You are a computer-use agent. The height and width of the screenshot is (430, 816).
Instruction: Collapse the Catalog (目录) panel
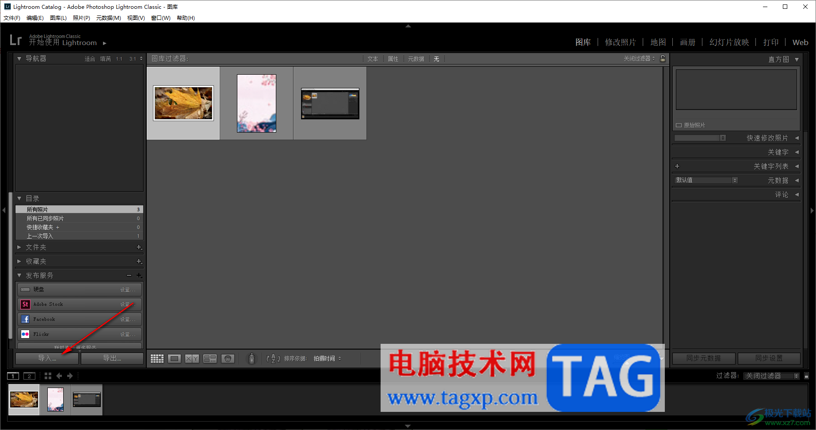(19, 198)
